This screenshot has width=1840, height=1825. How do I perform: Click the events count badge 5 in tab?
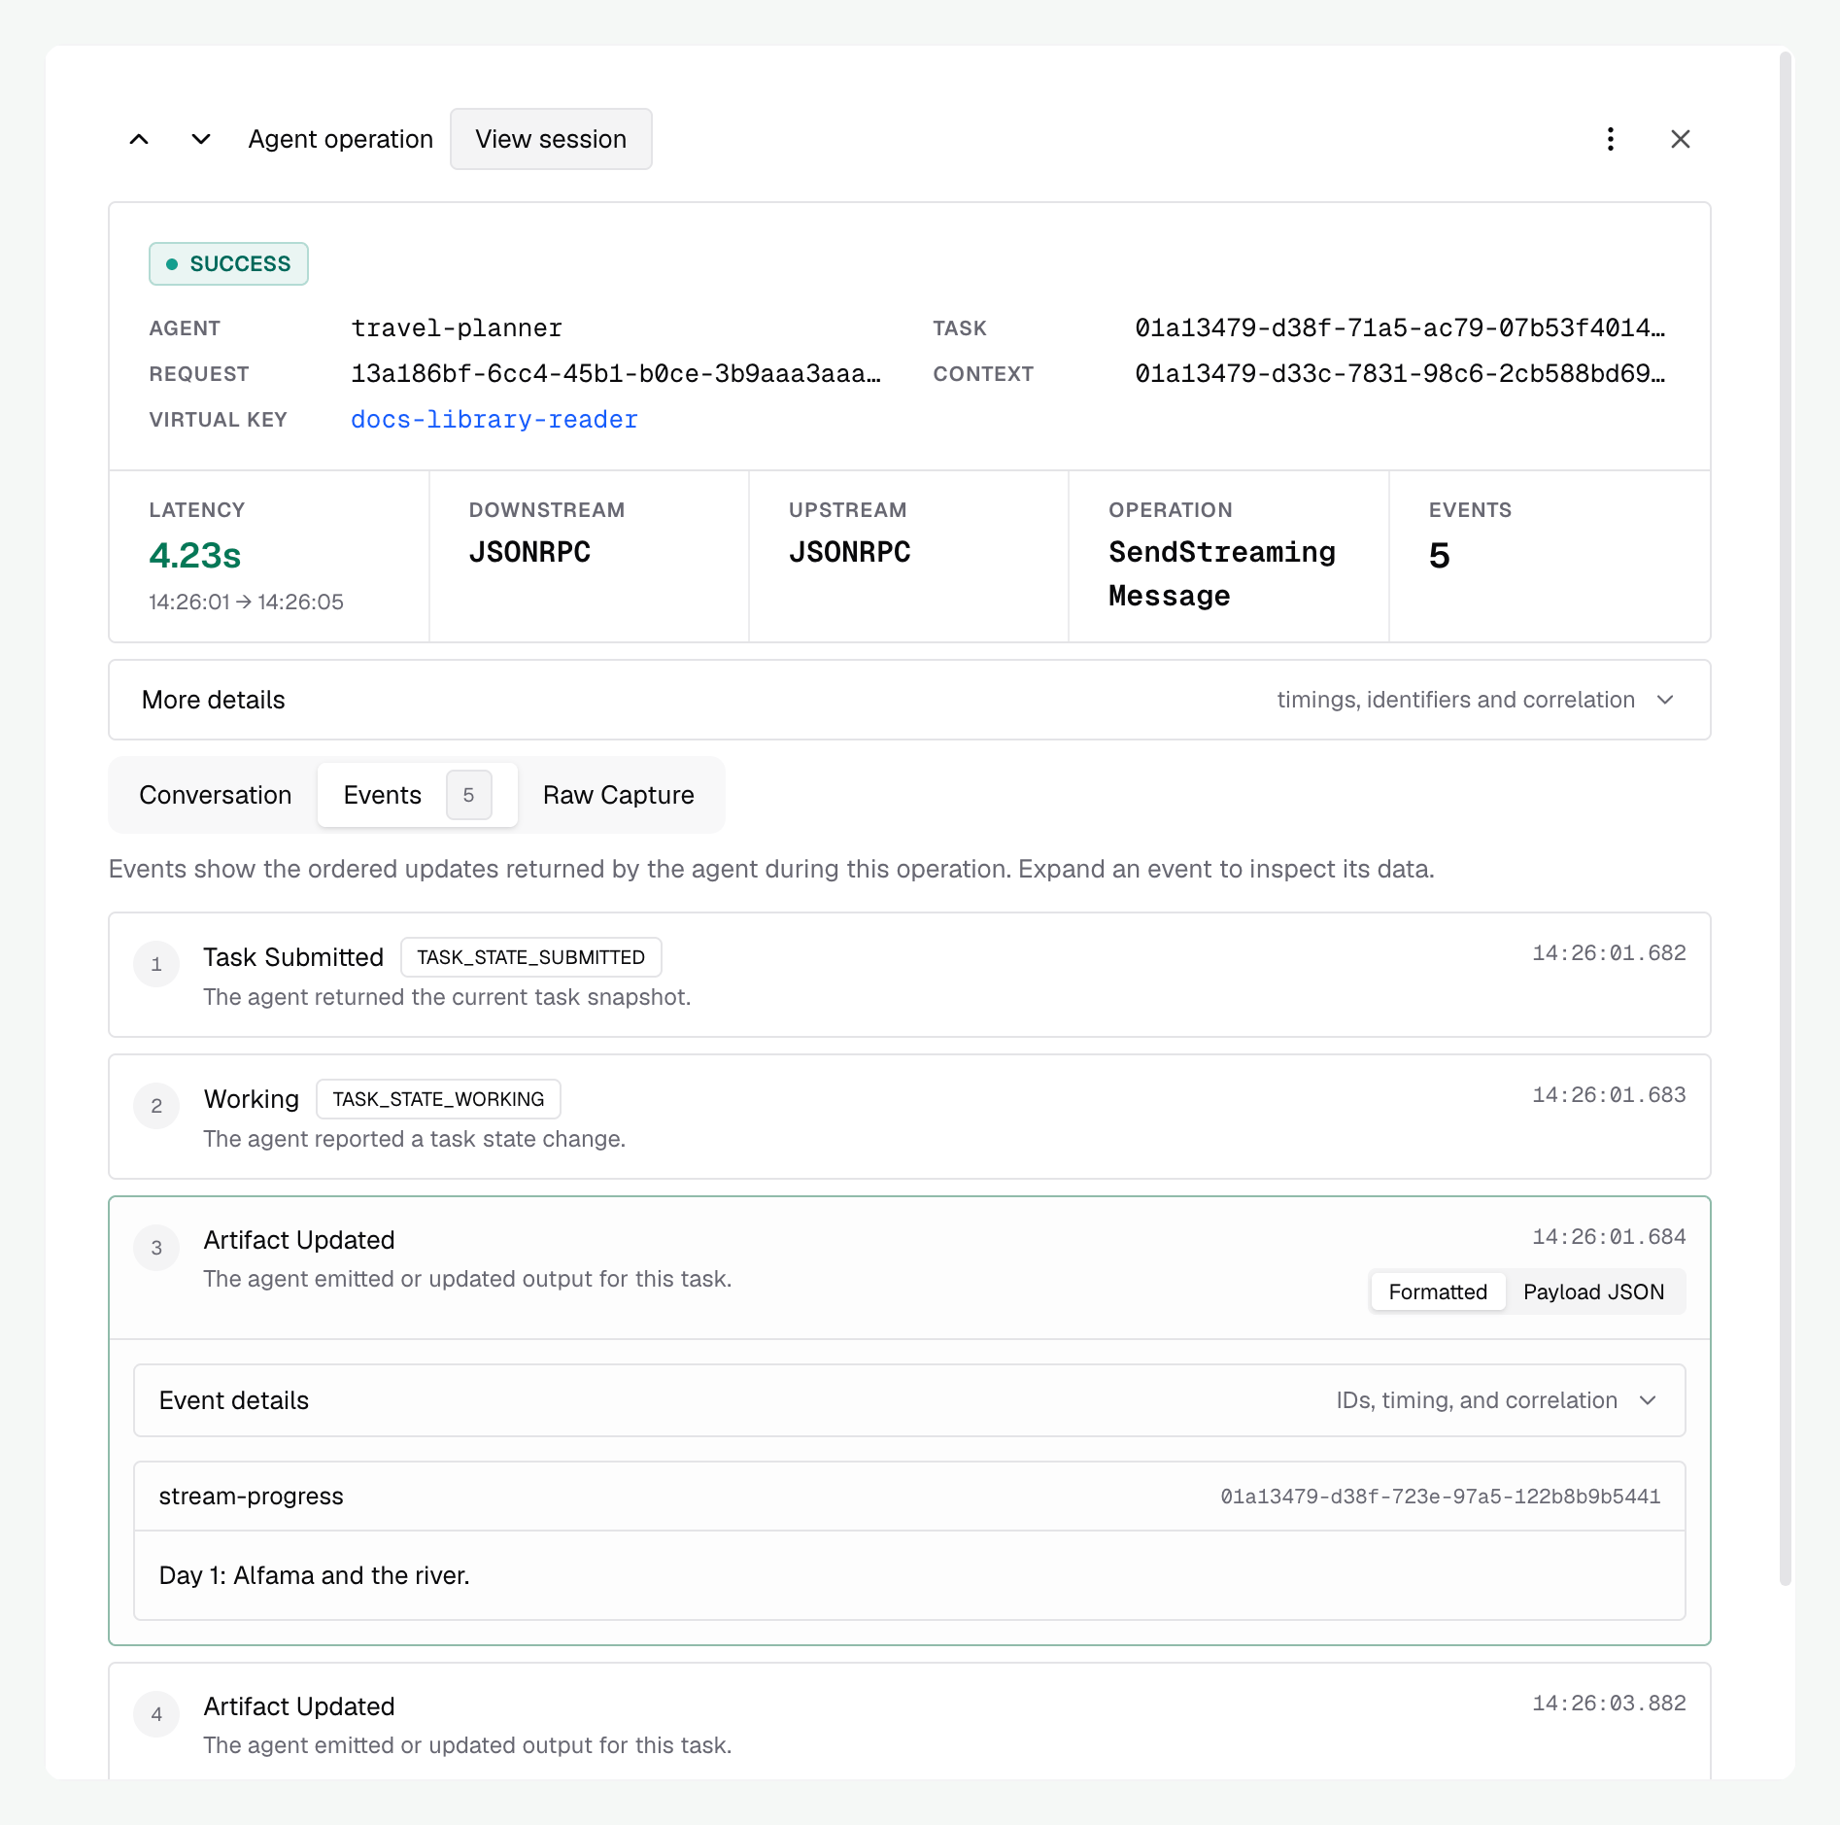pyautogui.click(x=468, y=795)
